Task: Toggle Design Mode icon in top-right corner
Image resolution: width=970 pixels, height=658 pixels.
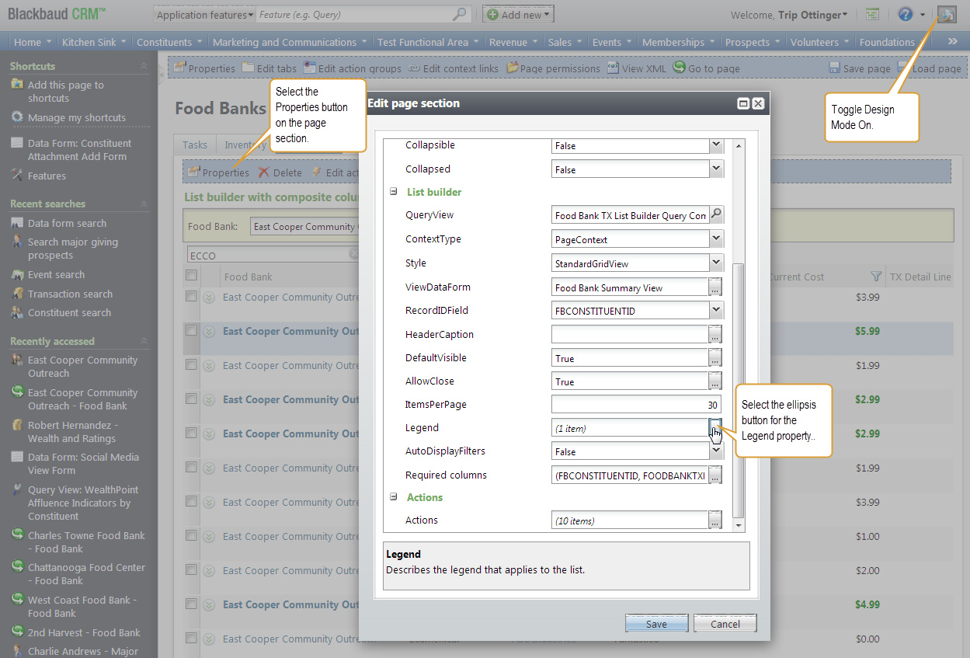Action: coord(946,14)
